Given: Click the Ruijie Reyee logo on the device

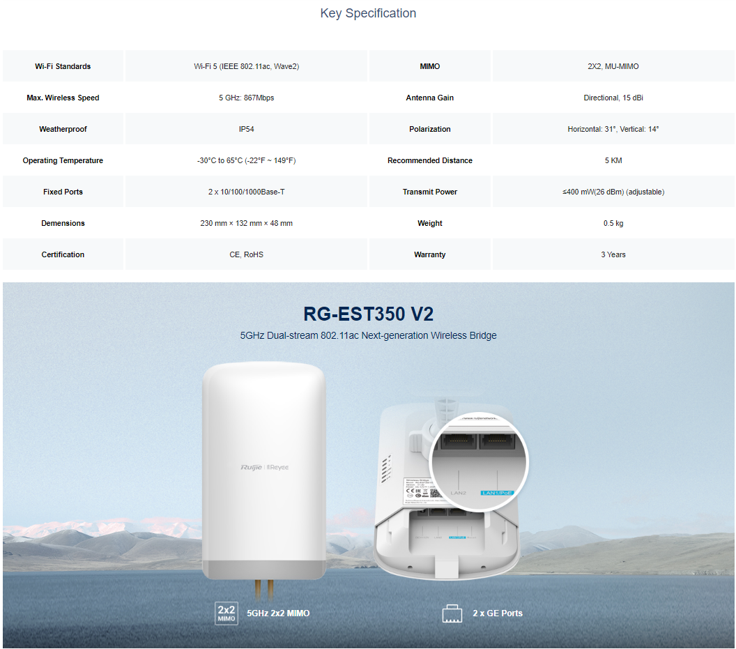Looking at the screenshot, I should (265, 467).
